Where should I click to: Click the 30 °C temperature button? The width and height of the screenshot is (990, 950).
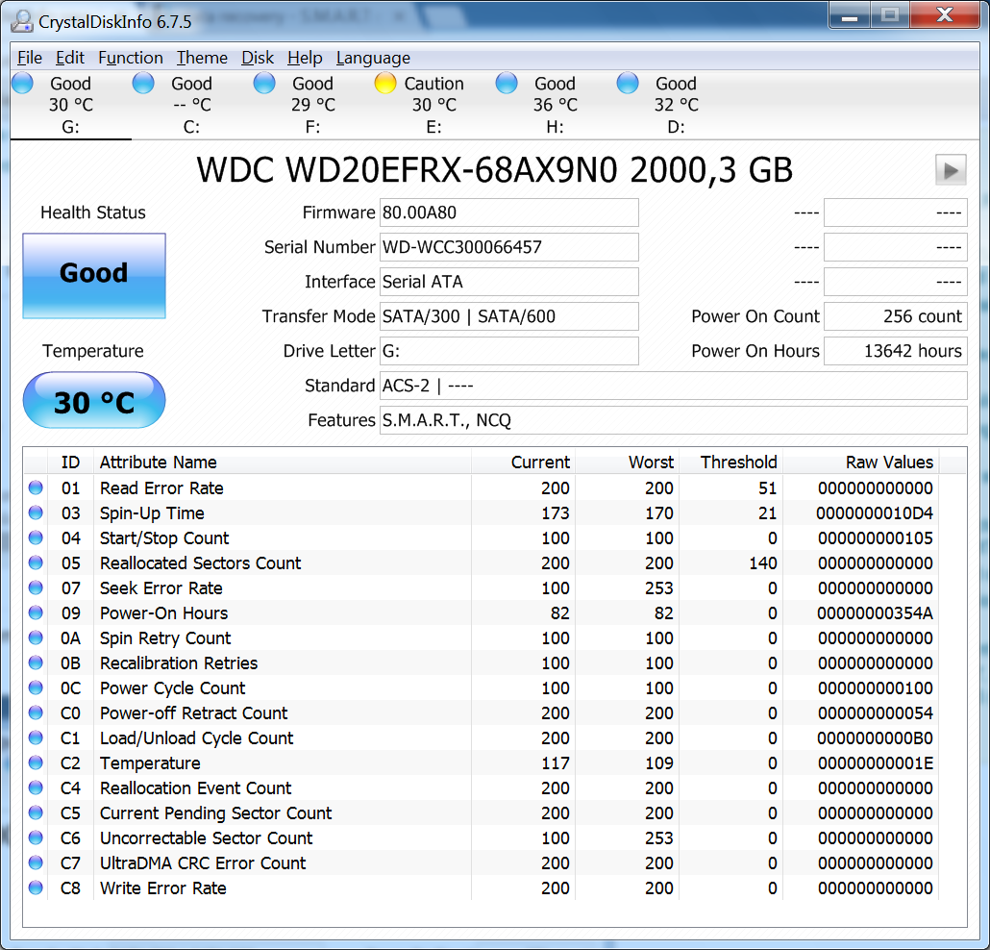point(94,401)
